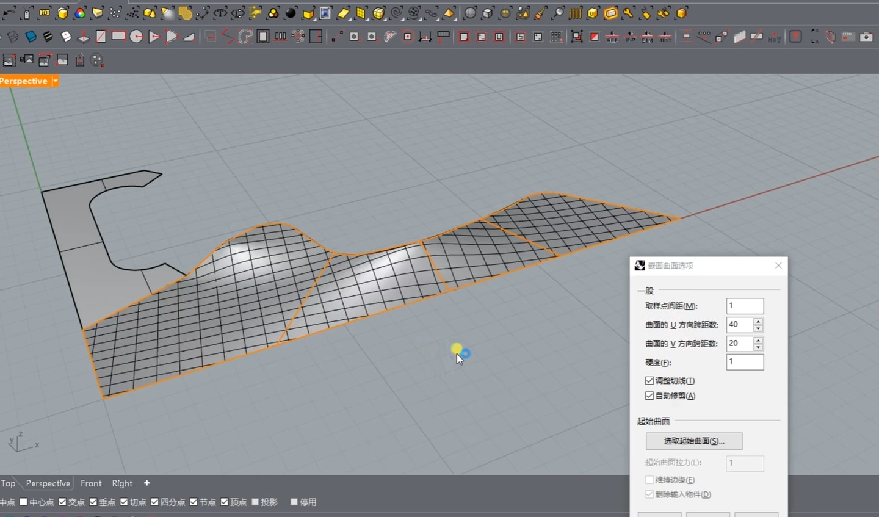This screenshot has height=517, width=879.
Task: Click the V direction span value field
Action: (x=740, y=344)
